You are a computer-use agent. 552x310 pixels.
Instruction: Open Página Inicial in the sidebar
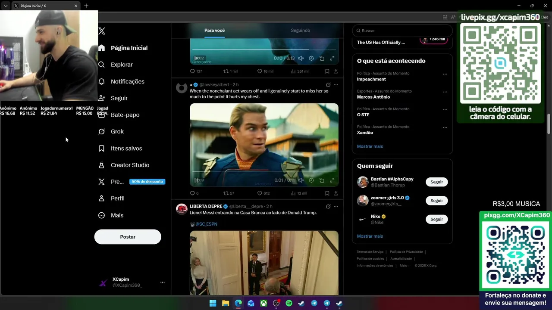123,48
